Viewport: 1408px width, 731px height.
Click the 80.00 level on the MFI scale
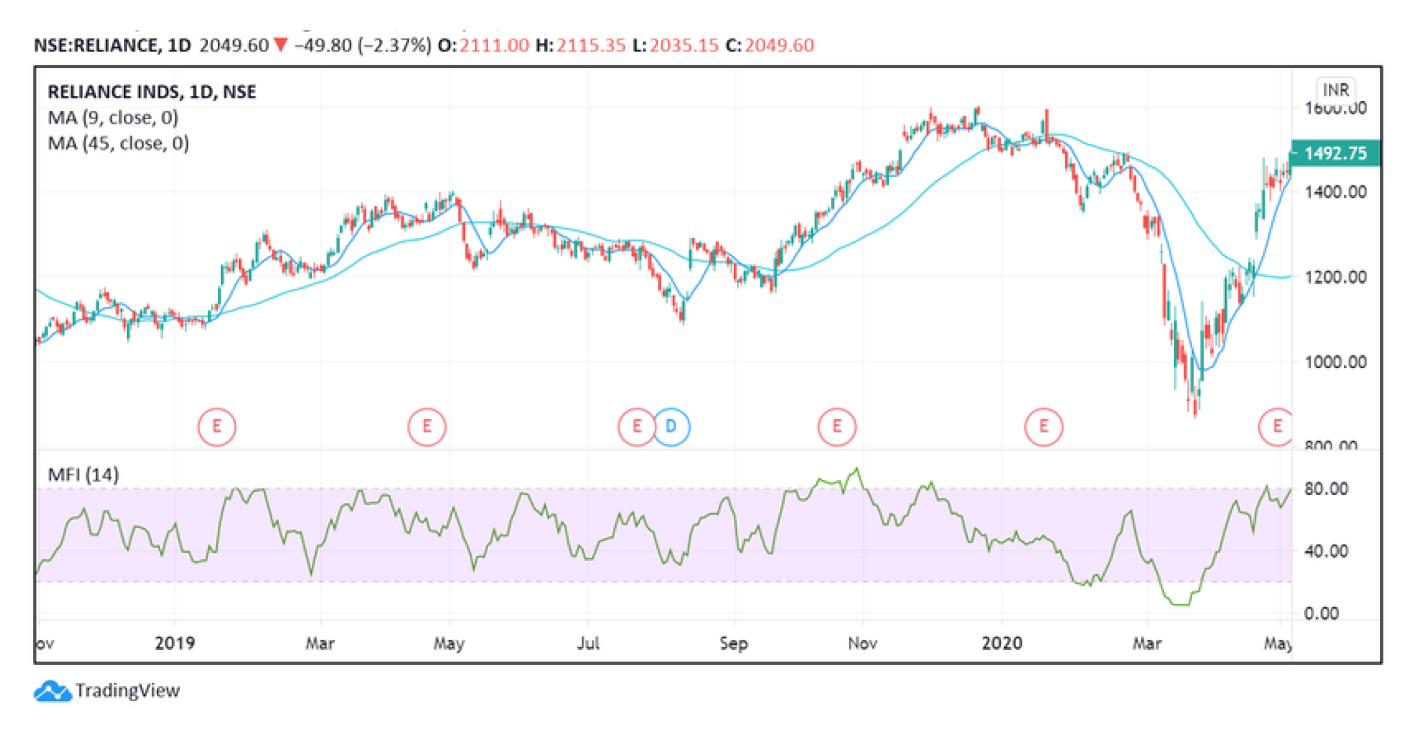tap(1326, 489)
